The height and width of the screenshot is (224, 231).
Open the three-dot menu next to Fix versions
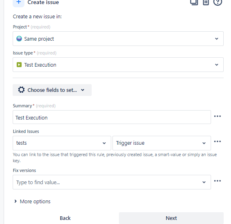[218, 181]
